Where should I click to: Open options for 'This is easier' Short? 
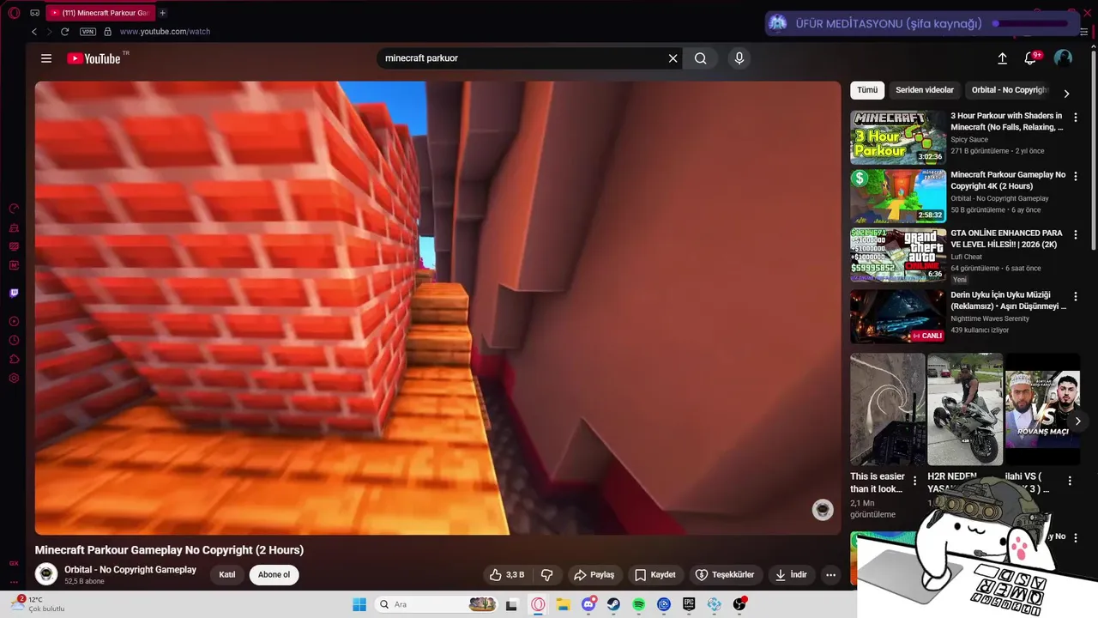point(914,482)
